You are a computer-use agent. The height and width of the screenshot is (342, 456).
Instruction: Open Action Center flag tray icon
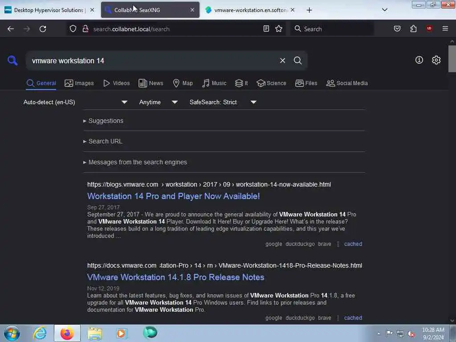tap(389, 333)
